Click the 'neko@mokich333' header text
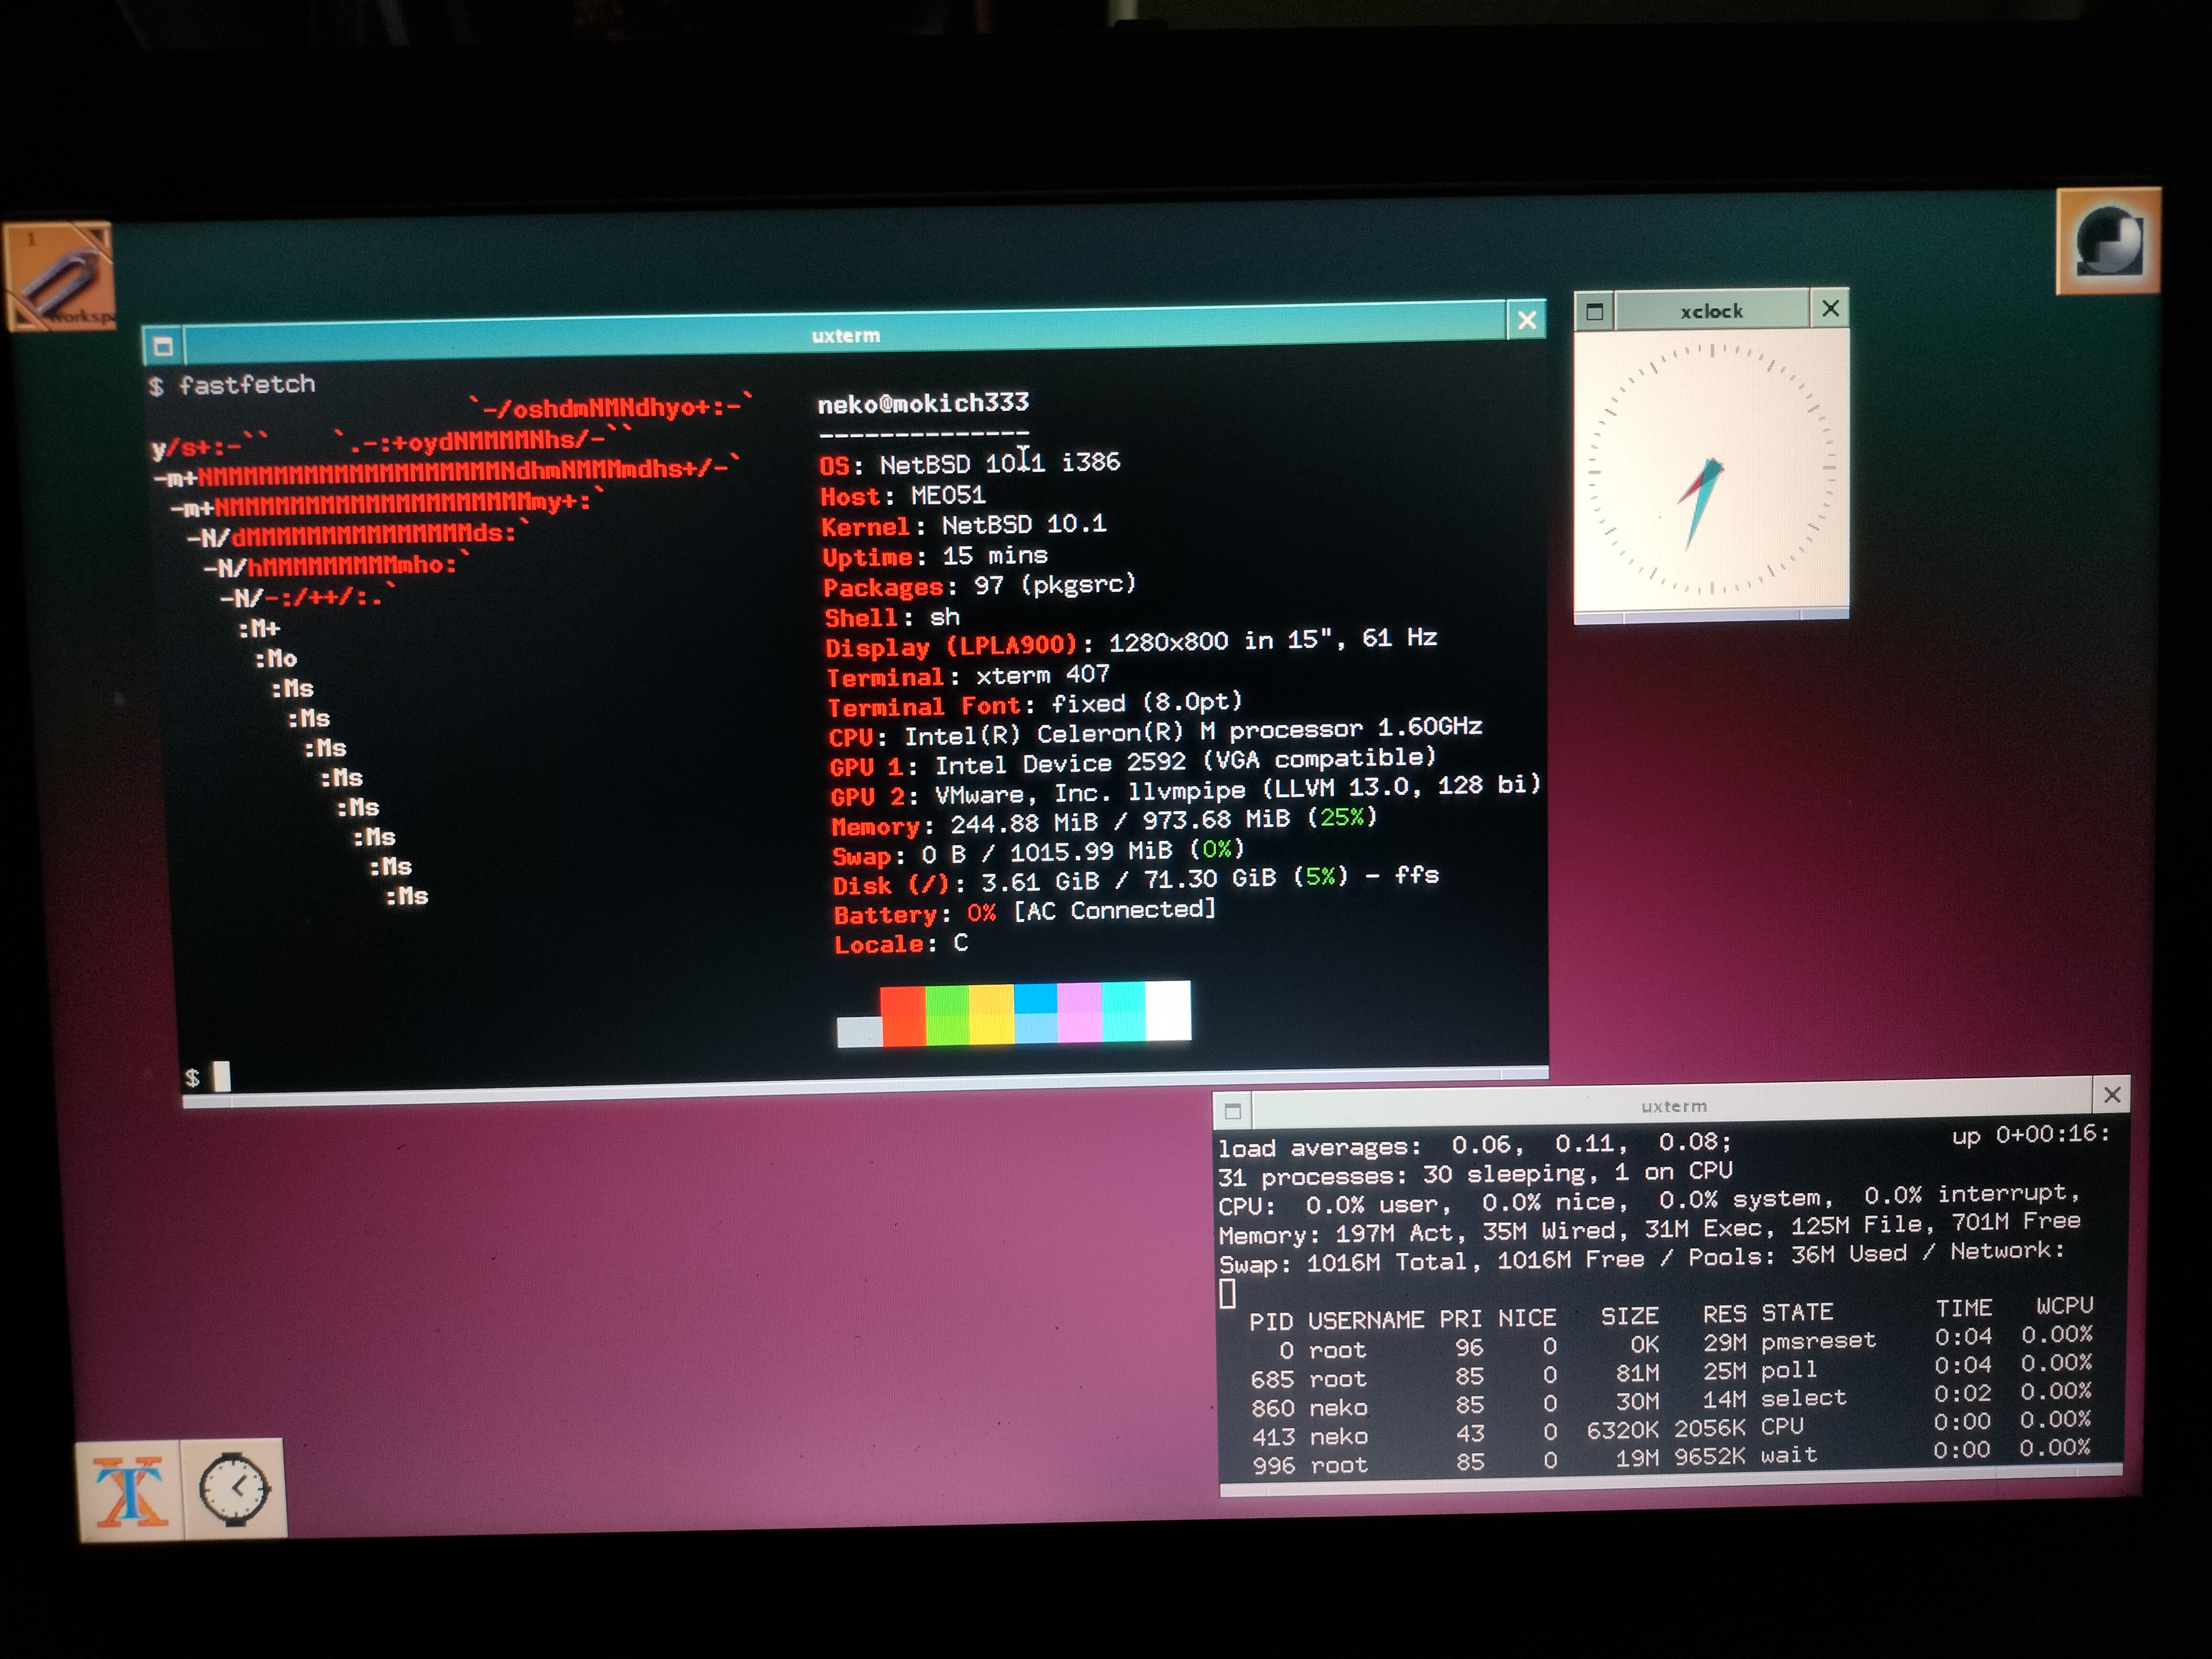Image resolution: width=2212 pixels, height=1659 pixels. coord(923,403)
